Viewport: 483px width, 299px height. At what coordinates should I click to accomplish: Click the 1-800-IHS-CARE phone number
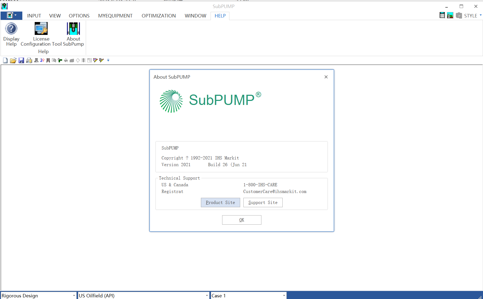point(260,185)
